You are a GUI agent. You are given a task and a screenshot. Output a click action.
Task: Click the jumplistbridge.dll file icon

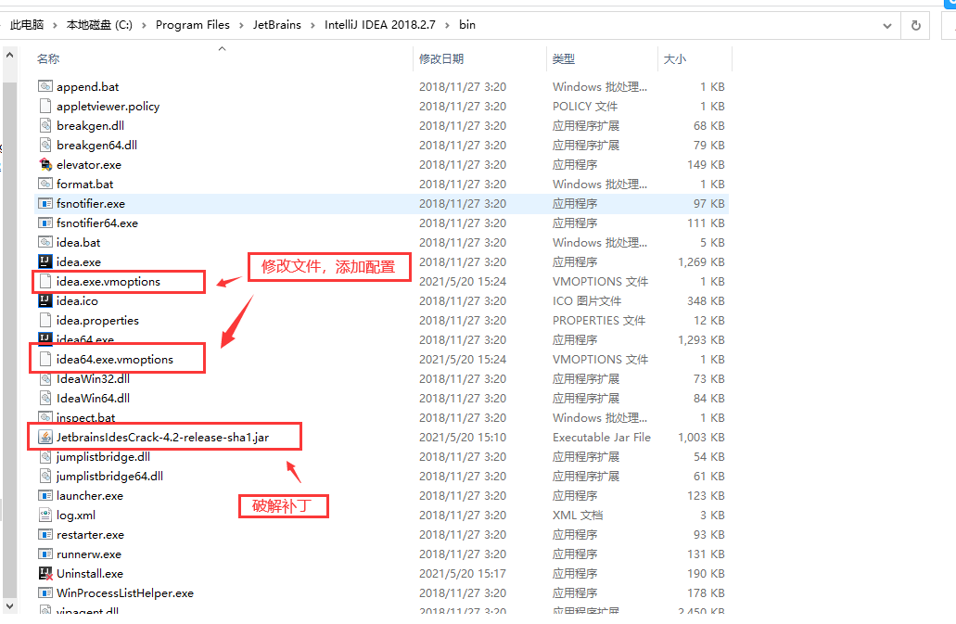[45, 457]
